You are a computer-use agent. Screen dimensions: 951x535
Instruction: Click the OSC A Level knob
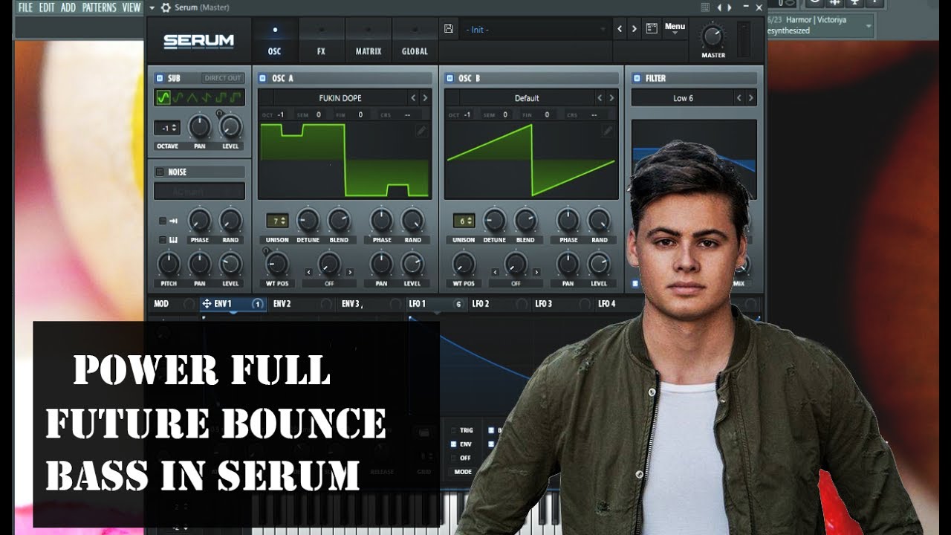pos(412,263)
